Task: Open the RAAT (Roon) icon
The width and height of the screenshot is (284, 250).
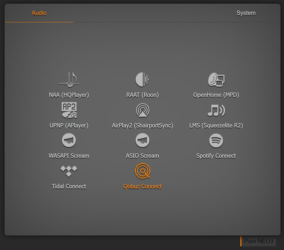Action: coord(142,79)
